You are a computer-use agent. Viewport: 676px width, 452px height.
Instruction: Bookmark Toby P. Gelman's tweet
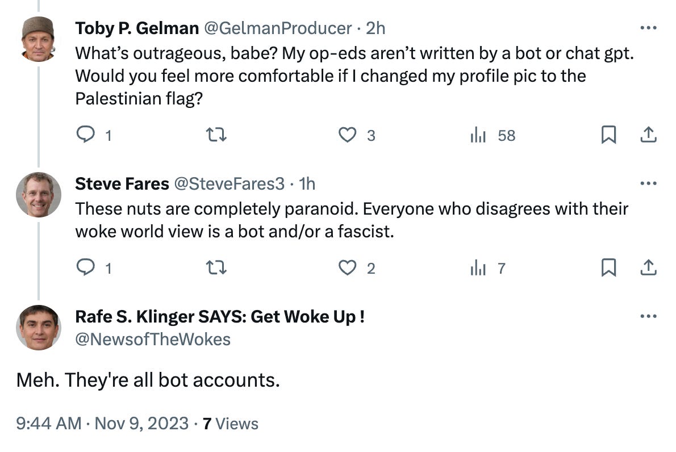(x=608, y=135)
